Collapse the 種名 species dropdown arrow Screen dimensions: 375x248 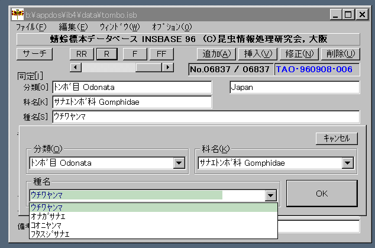pyautogui.click(x=271, y=195)
